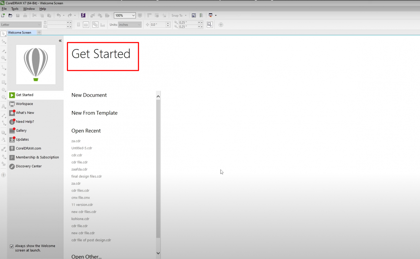Select the Crop tool in toolbox
420x259 pixels.
click(4, 51)
